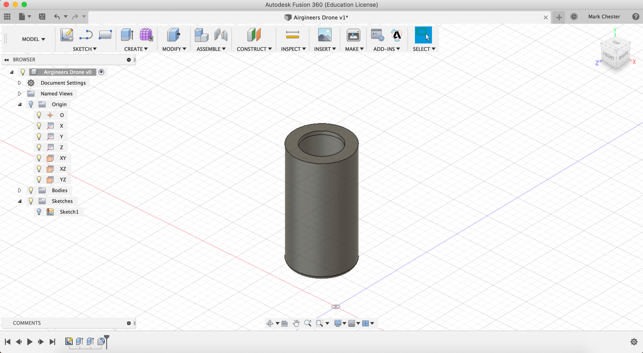Open the Measure tool under Inspect
643x353 pixels.
pyautogui.click(x=293, y=35)
